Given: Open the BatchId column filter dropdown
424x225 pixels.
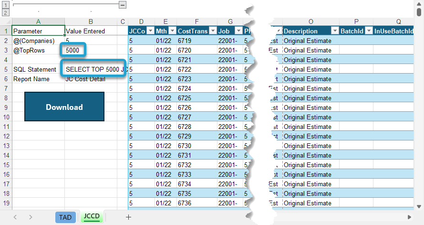Looking at the screenshot, I should pos(369,31).
